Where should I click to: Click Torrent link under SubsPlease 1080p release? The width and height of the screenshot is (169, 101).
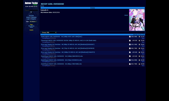tap(44, 58)
